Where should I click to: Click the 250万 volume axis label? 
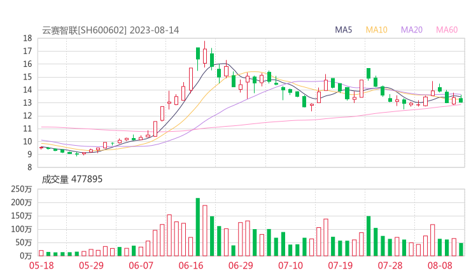(x=22, y=189)
